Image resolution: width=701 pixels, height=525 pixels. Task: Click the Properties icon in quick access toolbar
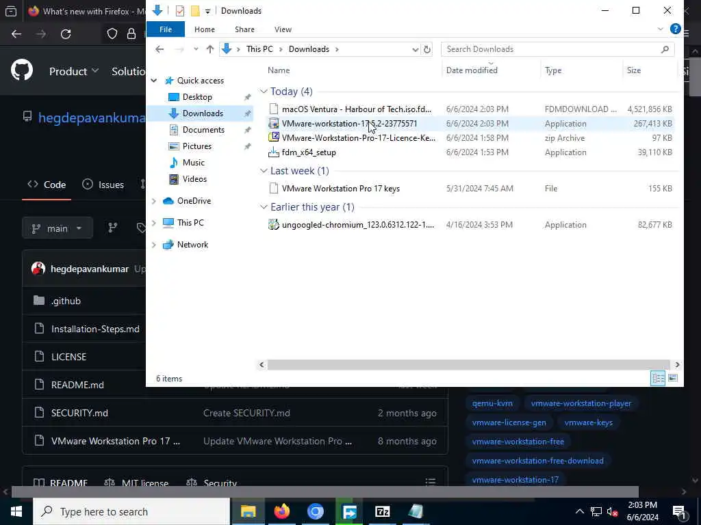pyautogui.click(x=180, y=11)
